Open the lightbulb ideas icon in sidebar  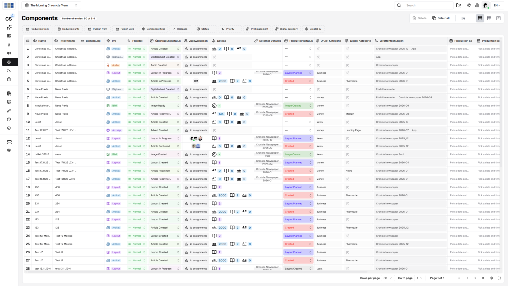(x=9, y=44)
